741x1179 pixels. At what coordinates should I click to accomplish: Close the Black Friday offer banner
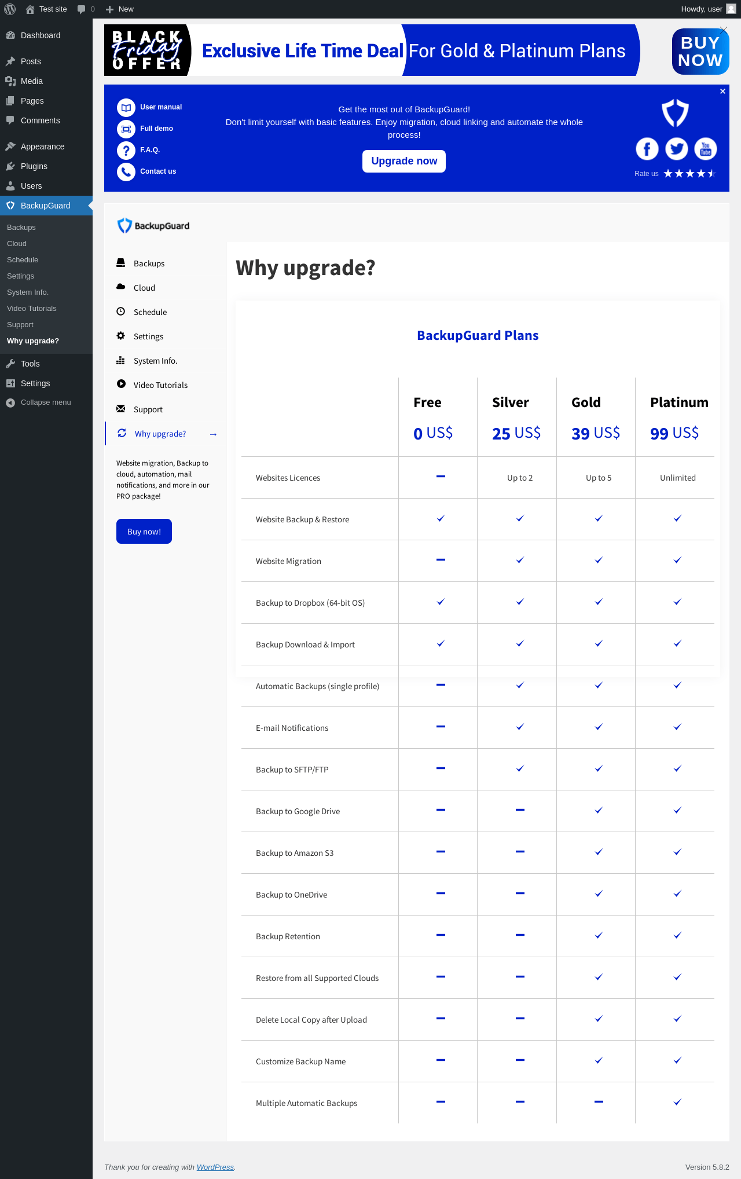(724, 29)
